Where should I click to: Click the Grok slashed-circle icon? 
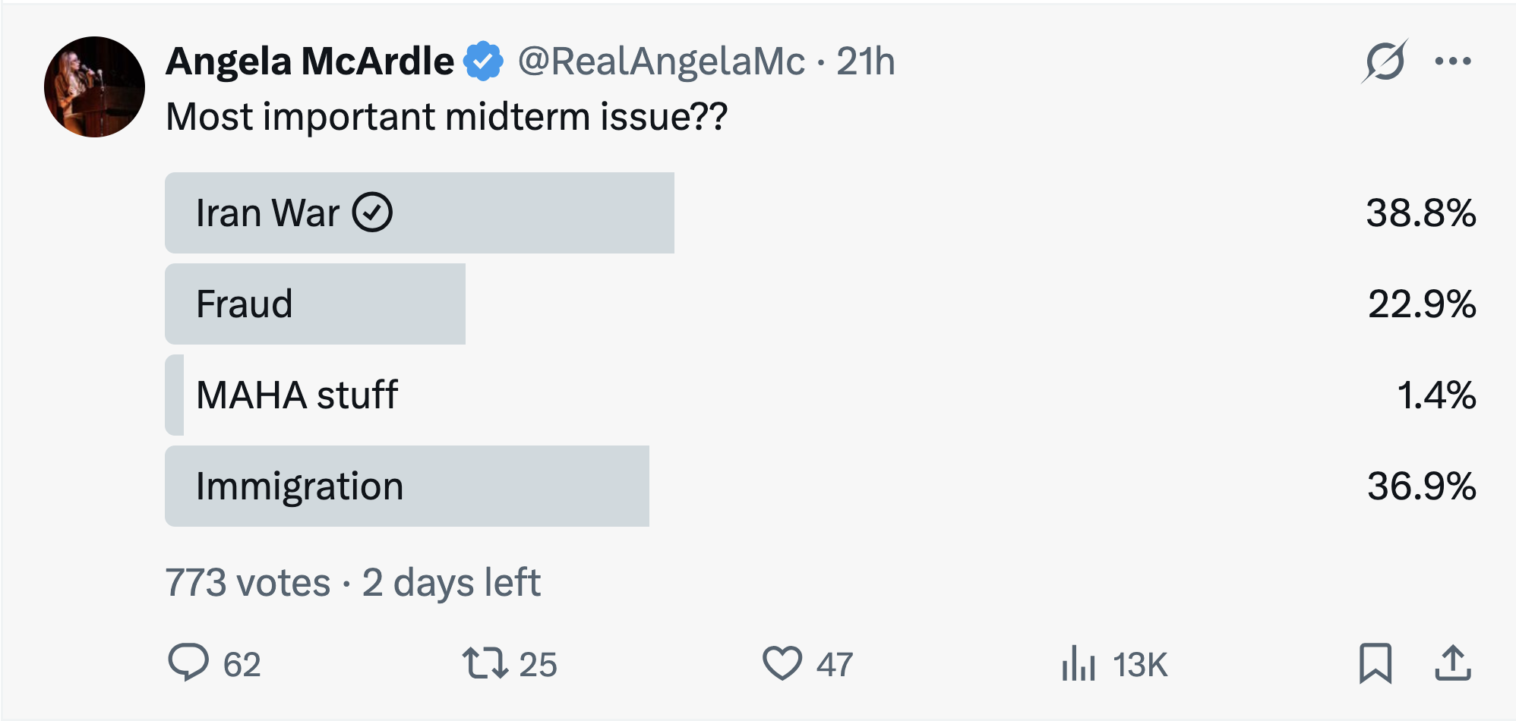pos(1384,61)
